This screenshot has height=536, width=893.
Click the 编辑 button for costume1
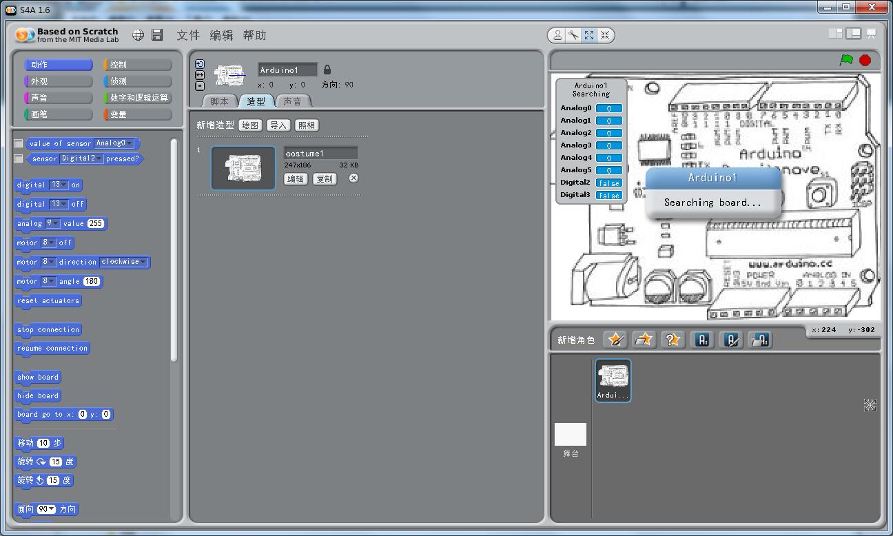click(296, 179)
